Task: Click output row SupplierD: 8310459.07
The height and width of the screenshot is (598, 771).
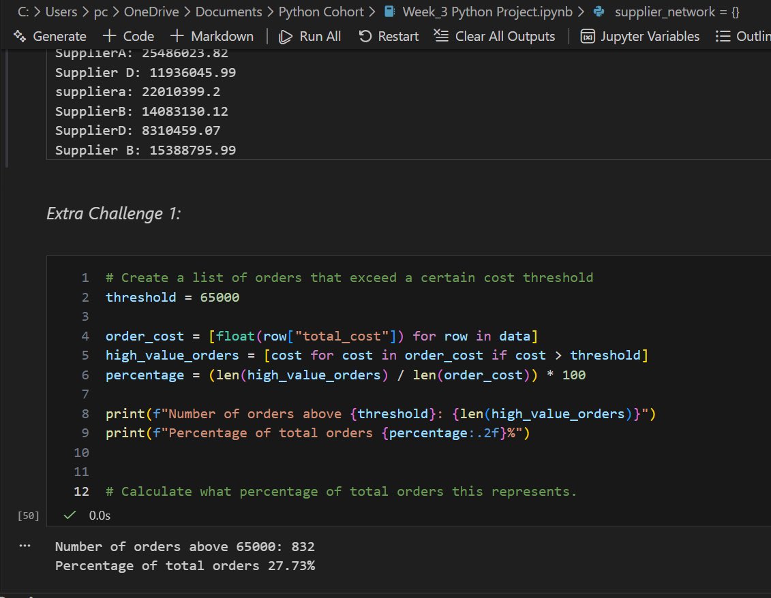Action: [x=137, y=130]
